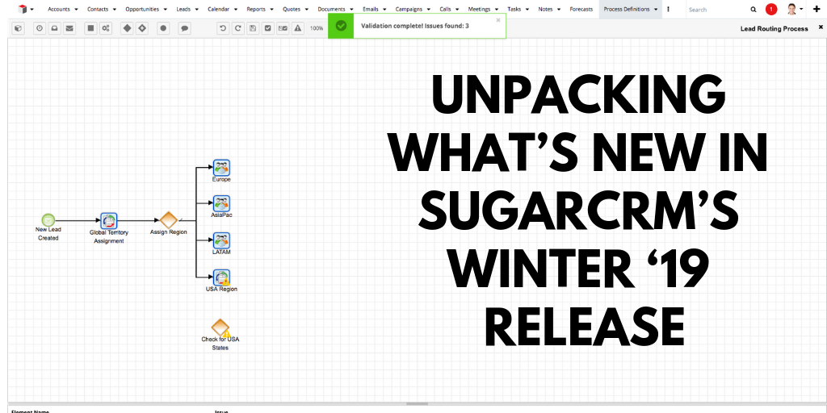Open the Leads module tab
The image size is (827, 413).
tap(183, 9)
